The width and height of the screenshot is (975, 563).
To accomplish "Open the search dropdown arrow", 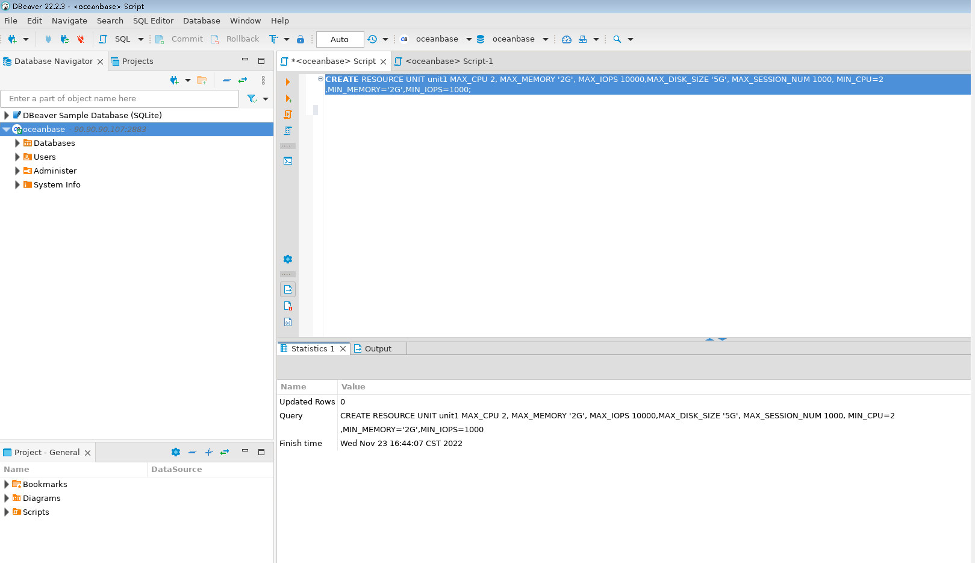I will point(631,39).
